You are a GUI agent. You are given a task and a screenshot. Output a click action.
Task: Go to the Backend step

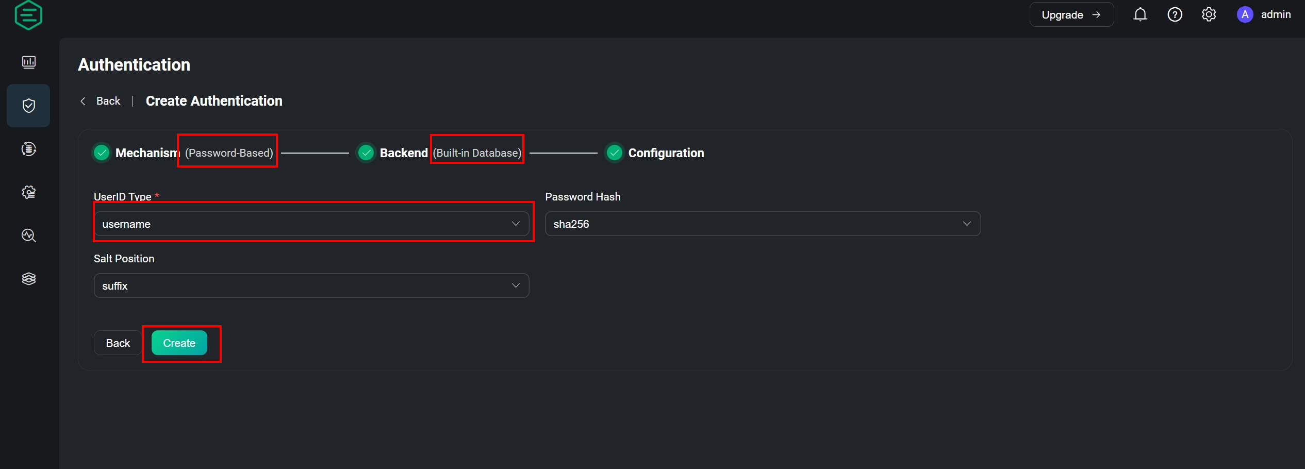click(x=403, y=153)
